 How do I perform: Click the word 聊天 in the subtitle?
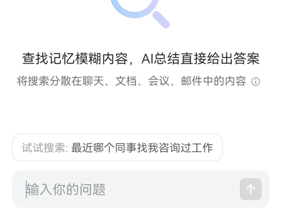pos(93,81)
